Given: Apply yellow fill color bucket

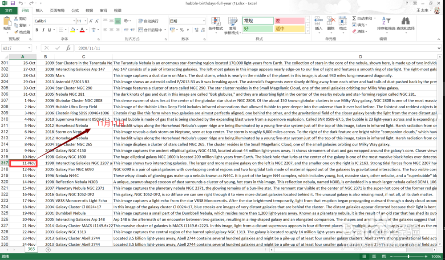Looking at the screenshot, I should [x=73, y=30].
